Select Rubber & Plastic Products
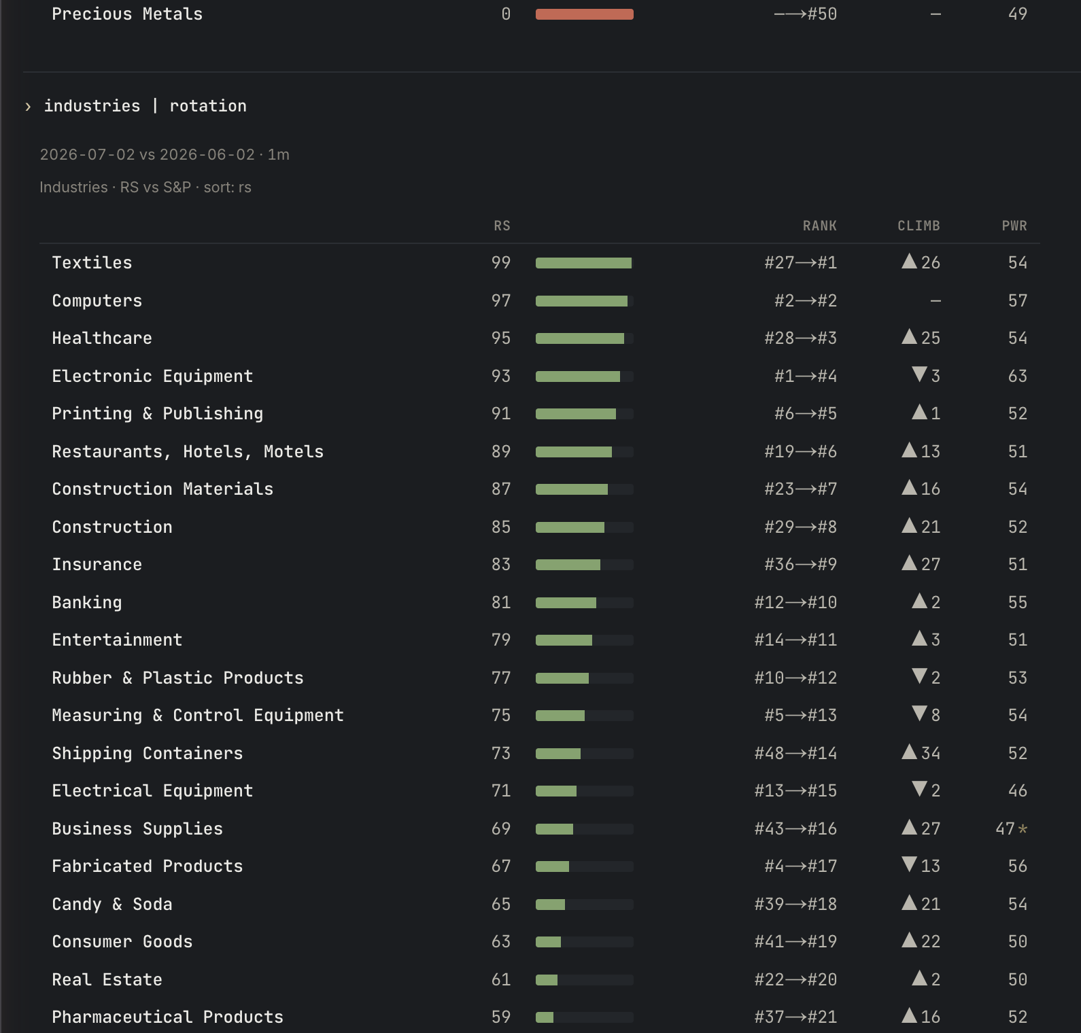Viewport: 1081px width, 1033px height. point(177,678)
